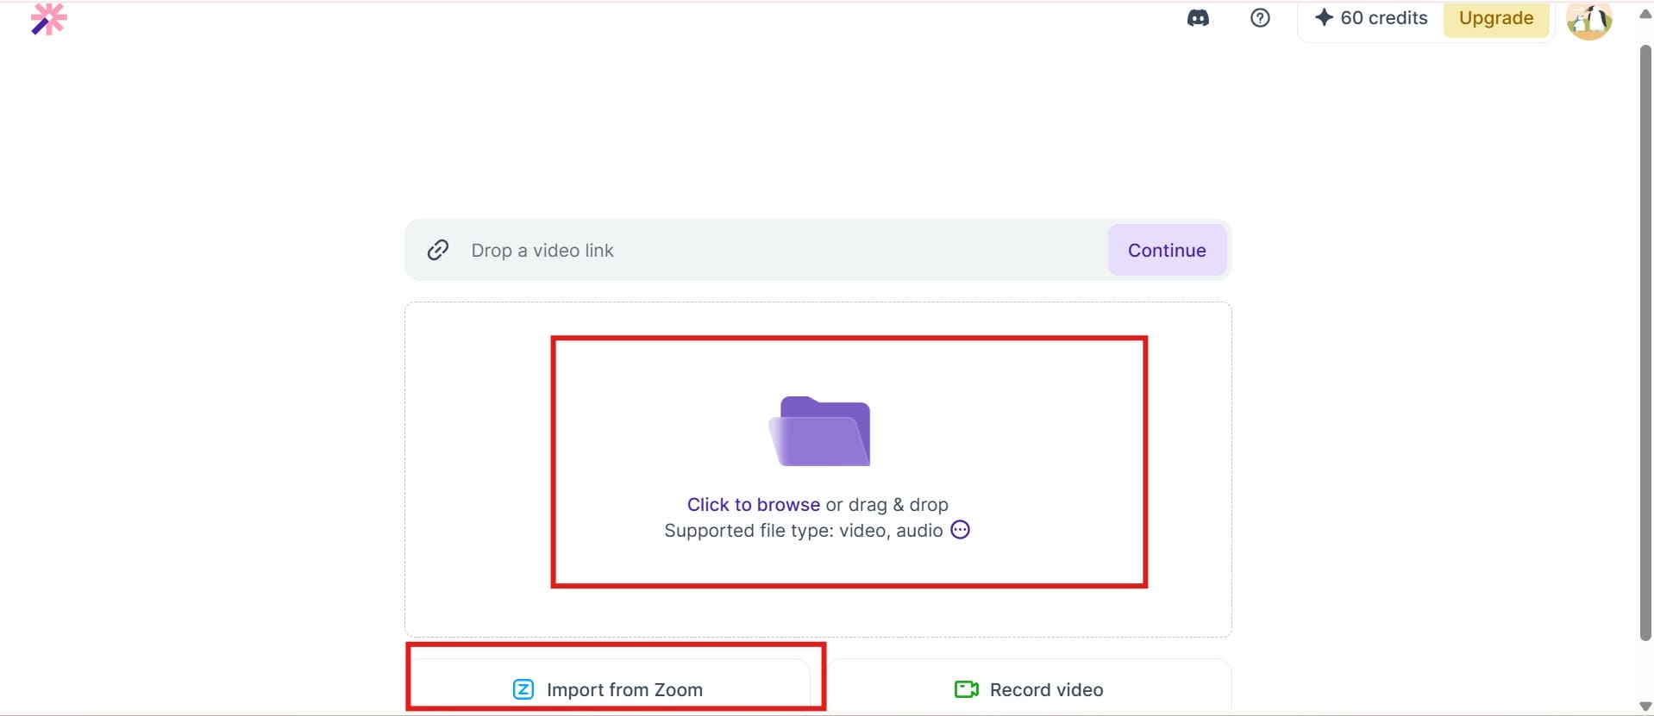Click the blue Zoom logo icon

pyautogui.click(x=523, y=689)
